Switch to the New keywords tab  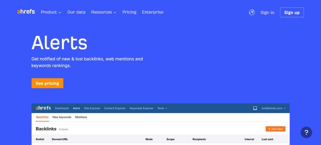[62, 117]
